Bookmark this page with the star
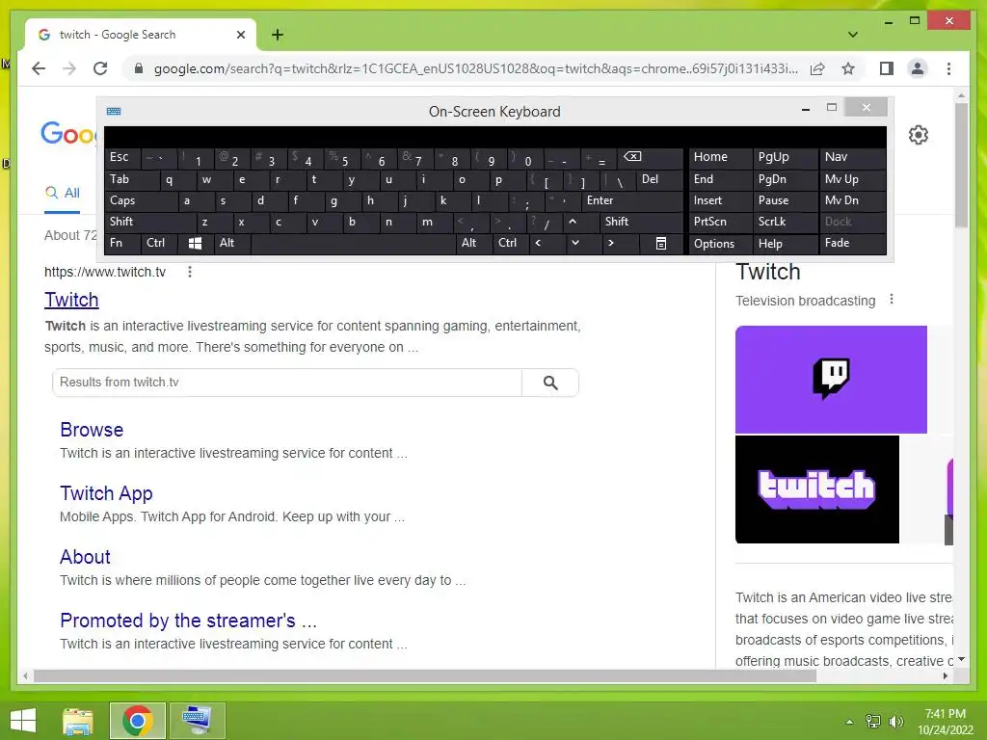 point(848,68)
